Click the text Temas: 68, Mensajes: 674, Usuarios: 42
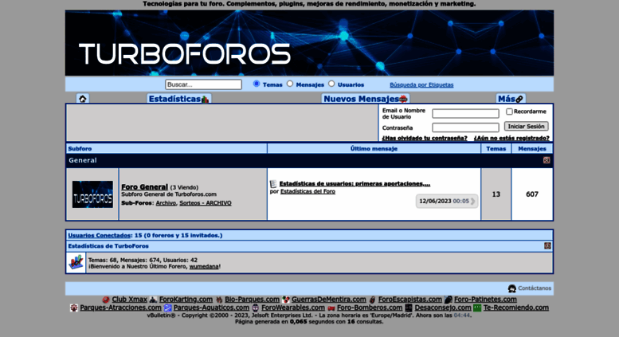Screen dimensions: 619x337 click(x=143, y=260)
